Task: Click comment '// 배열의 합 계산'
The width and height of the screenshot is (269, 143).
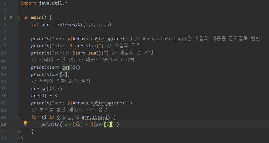Action: [x=133, y=53]
